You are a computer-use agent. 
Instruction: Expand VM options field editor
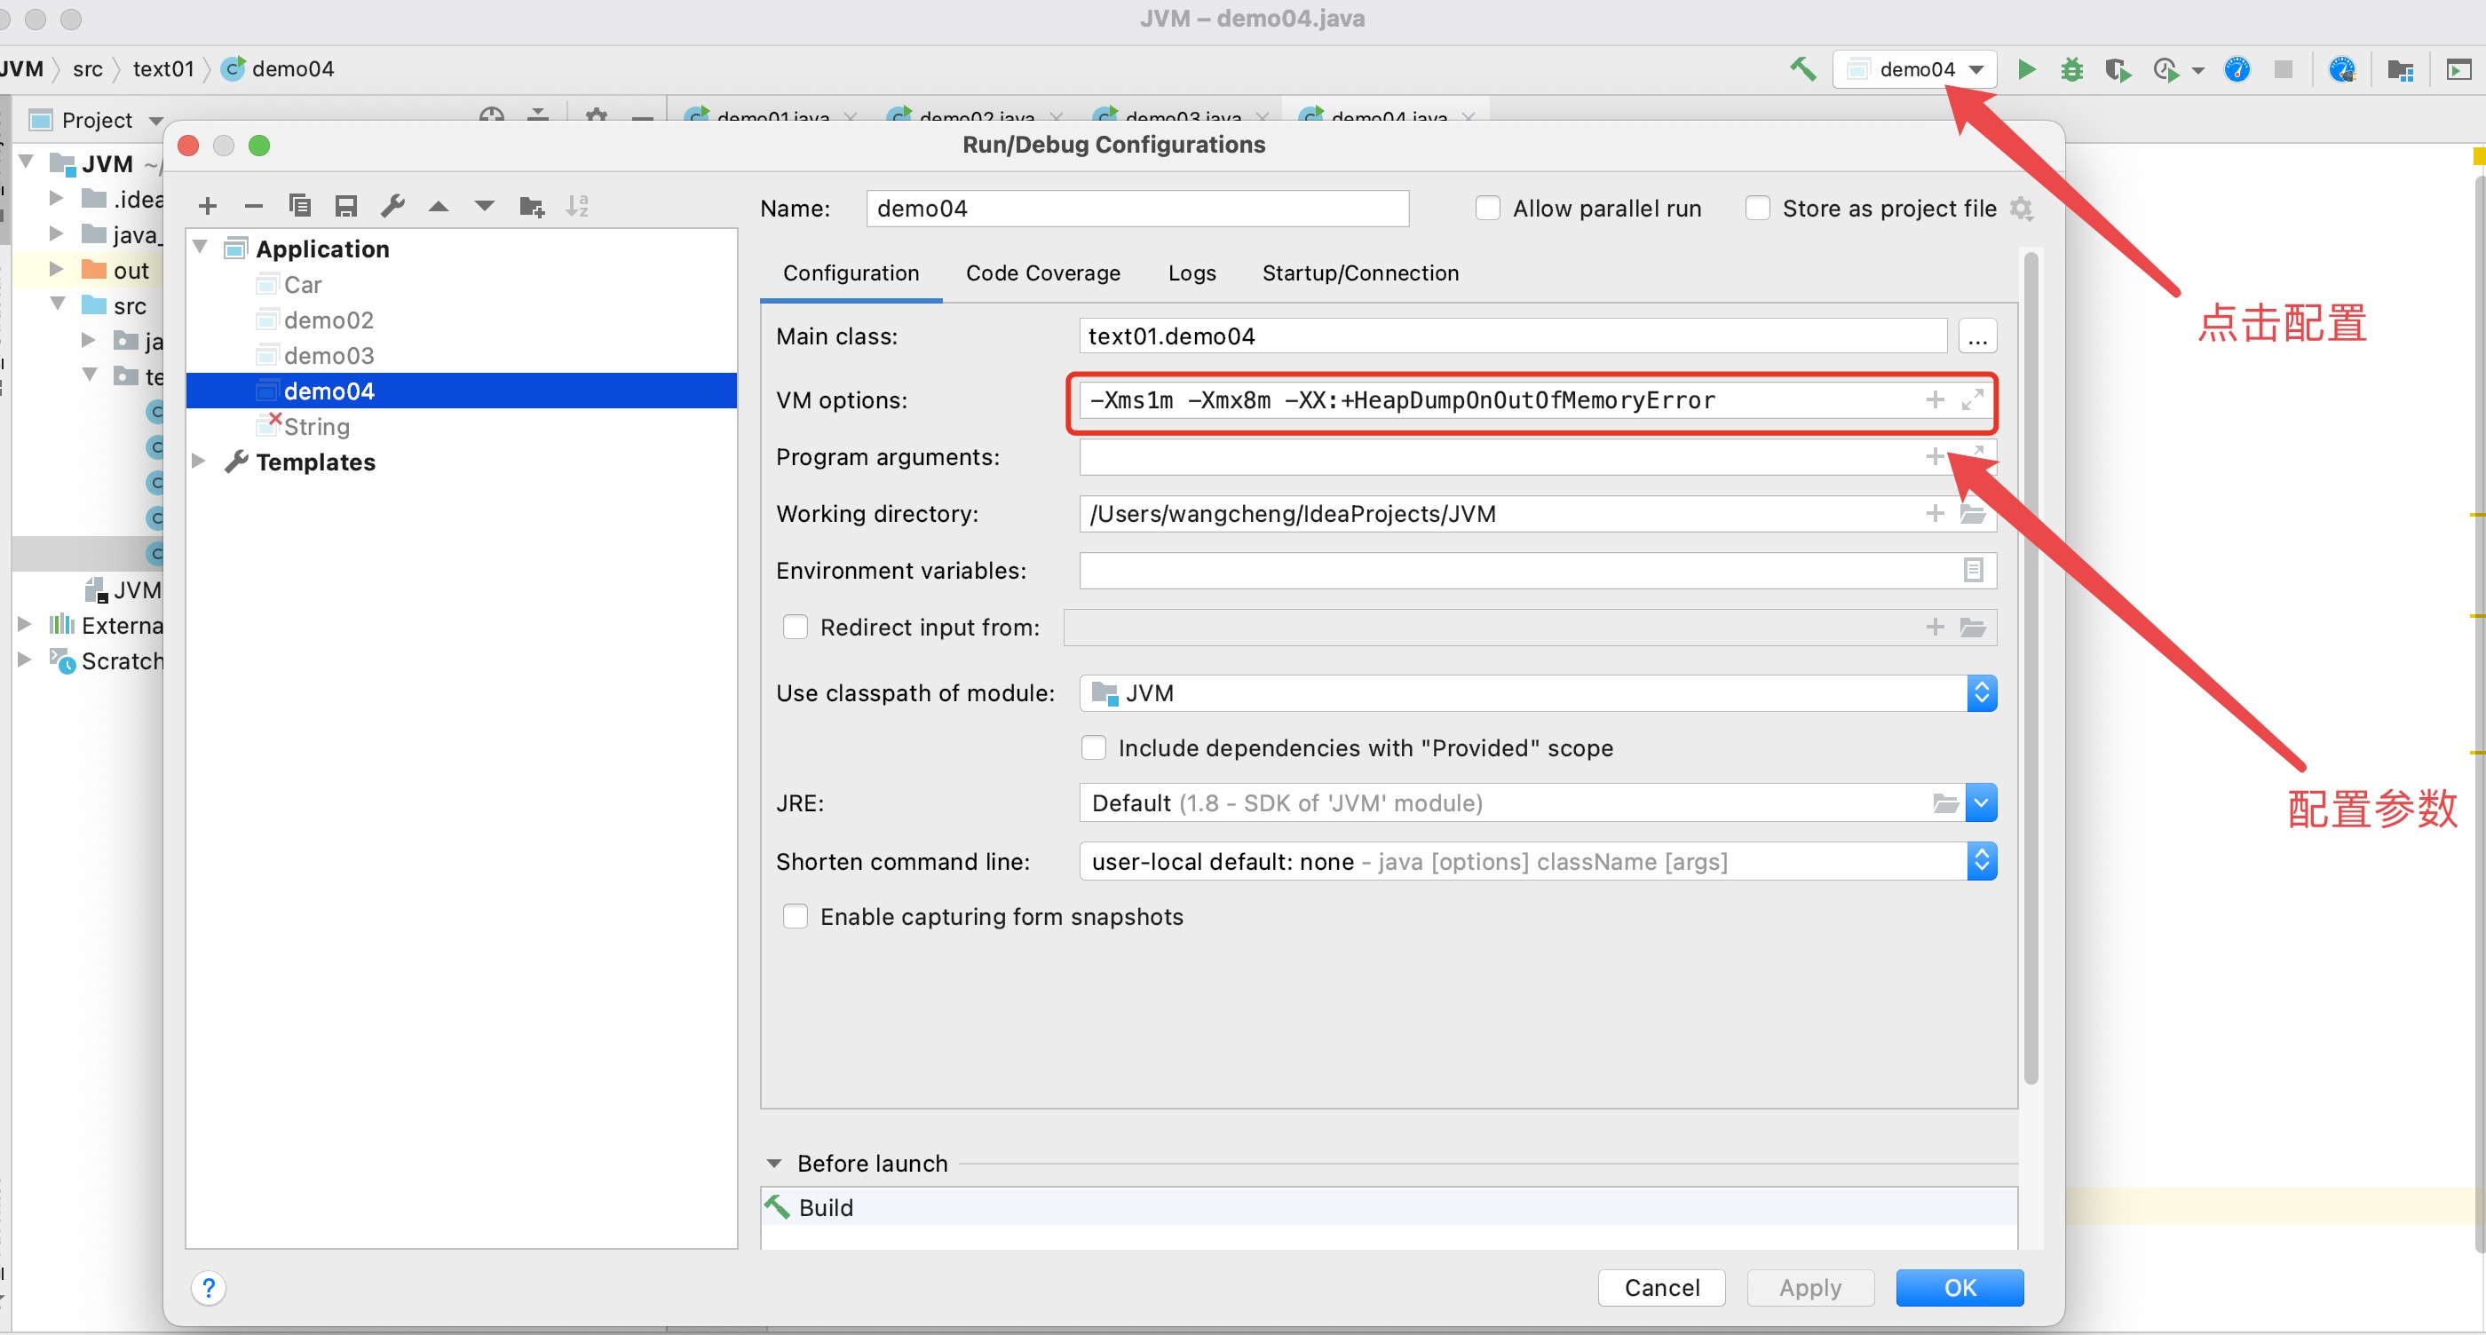(x=1972, y=399)
